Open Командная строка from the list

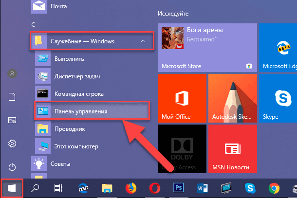pos(92,94)
